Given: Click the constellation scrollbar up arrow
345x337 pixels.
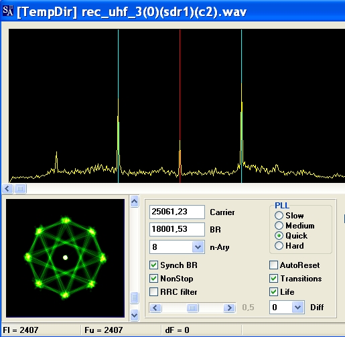Looking at the screenshot, I should tap(134, 202).
